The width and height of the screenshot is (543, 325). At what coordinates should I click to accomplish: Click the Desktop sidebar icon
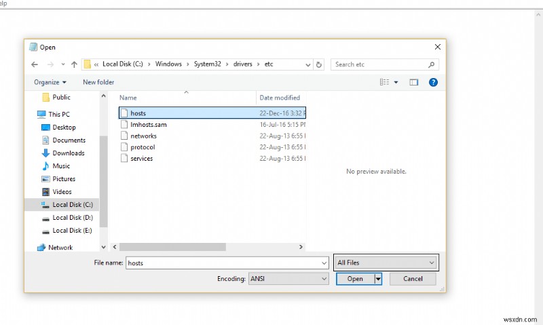(45, 128)
